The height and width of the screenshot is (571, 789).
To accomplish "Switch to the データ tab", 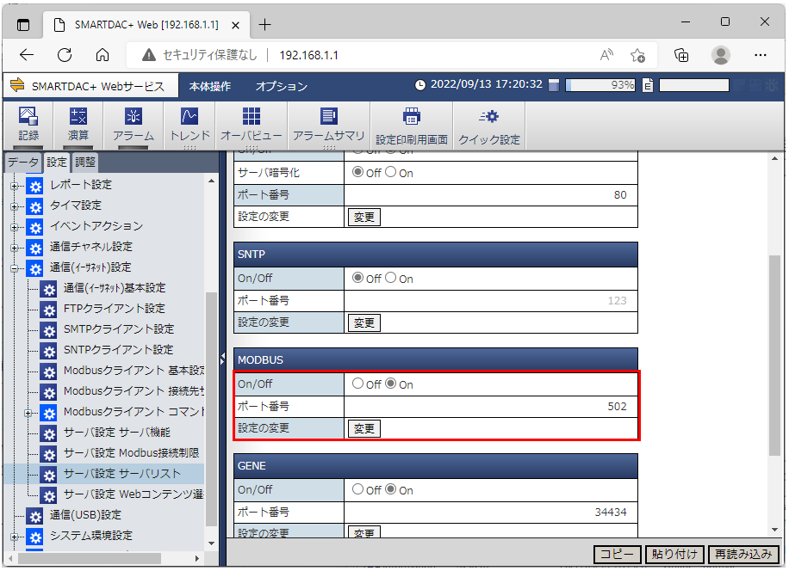I will coord(23,163).
